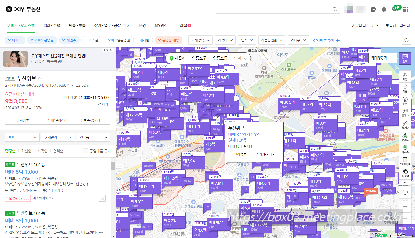
Task: Switch to 위성뷰 satellite view
Action: [405, 173]
